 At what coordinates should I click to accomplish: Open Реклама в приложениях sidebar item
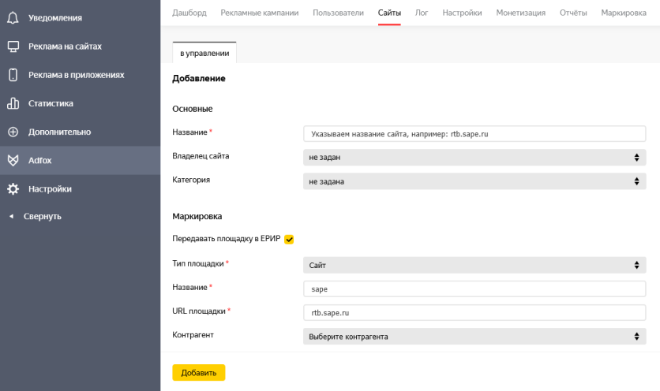click(x=80, y=75)
